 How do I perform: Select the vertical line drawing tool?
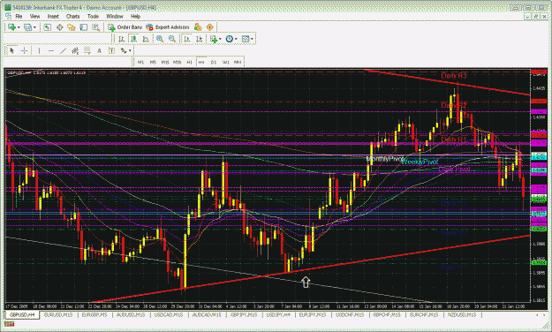pyautogui.click(x=39, y=50)
